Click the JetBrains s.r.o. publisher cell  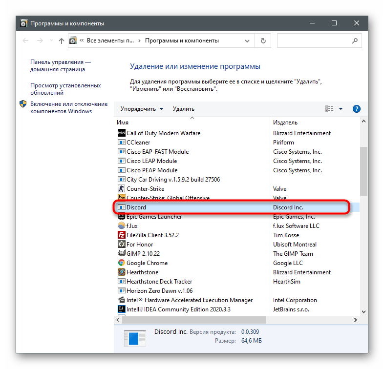291,309
